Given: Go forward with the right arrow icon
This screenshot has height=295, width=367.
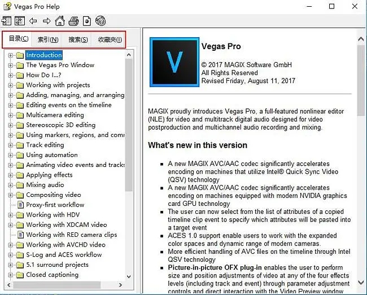Looking at the screenshot, I should click(x=46, y=21).
